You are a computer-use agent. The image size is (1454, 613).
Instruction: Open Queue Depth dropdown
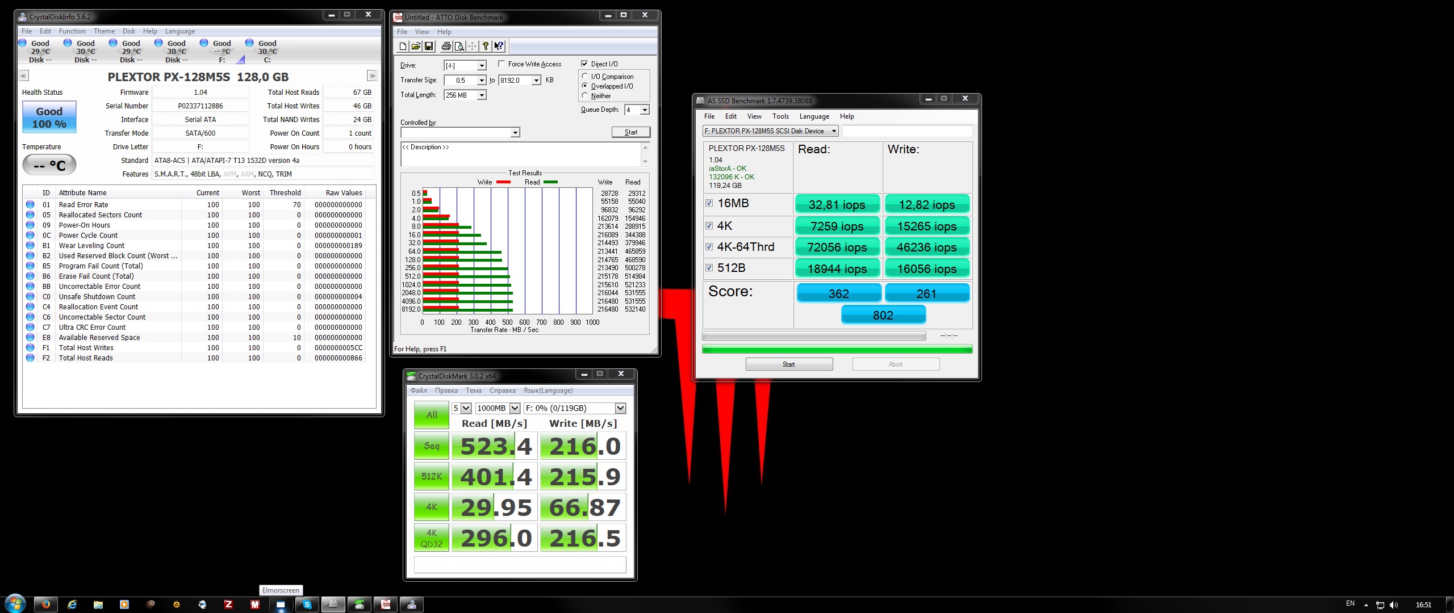click(645, 110)
